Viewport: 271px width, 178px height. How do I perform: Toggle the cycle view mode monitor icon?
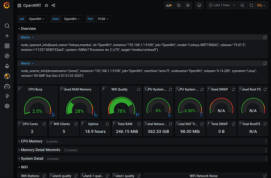point(199,5)
